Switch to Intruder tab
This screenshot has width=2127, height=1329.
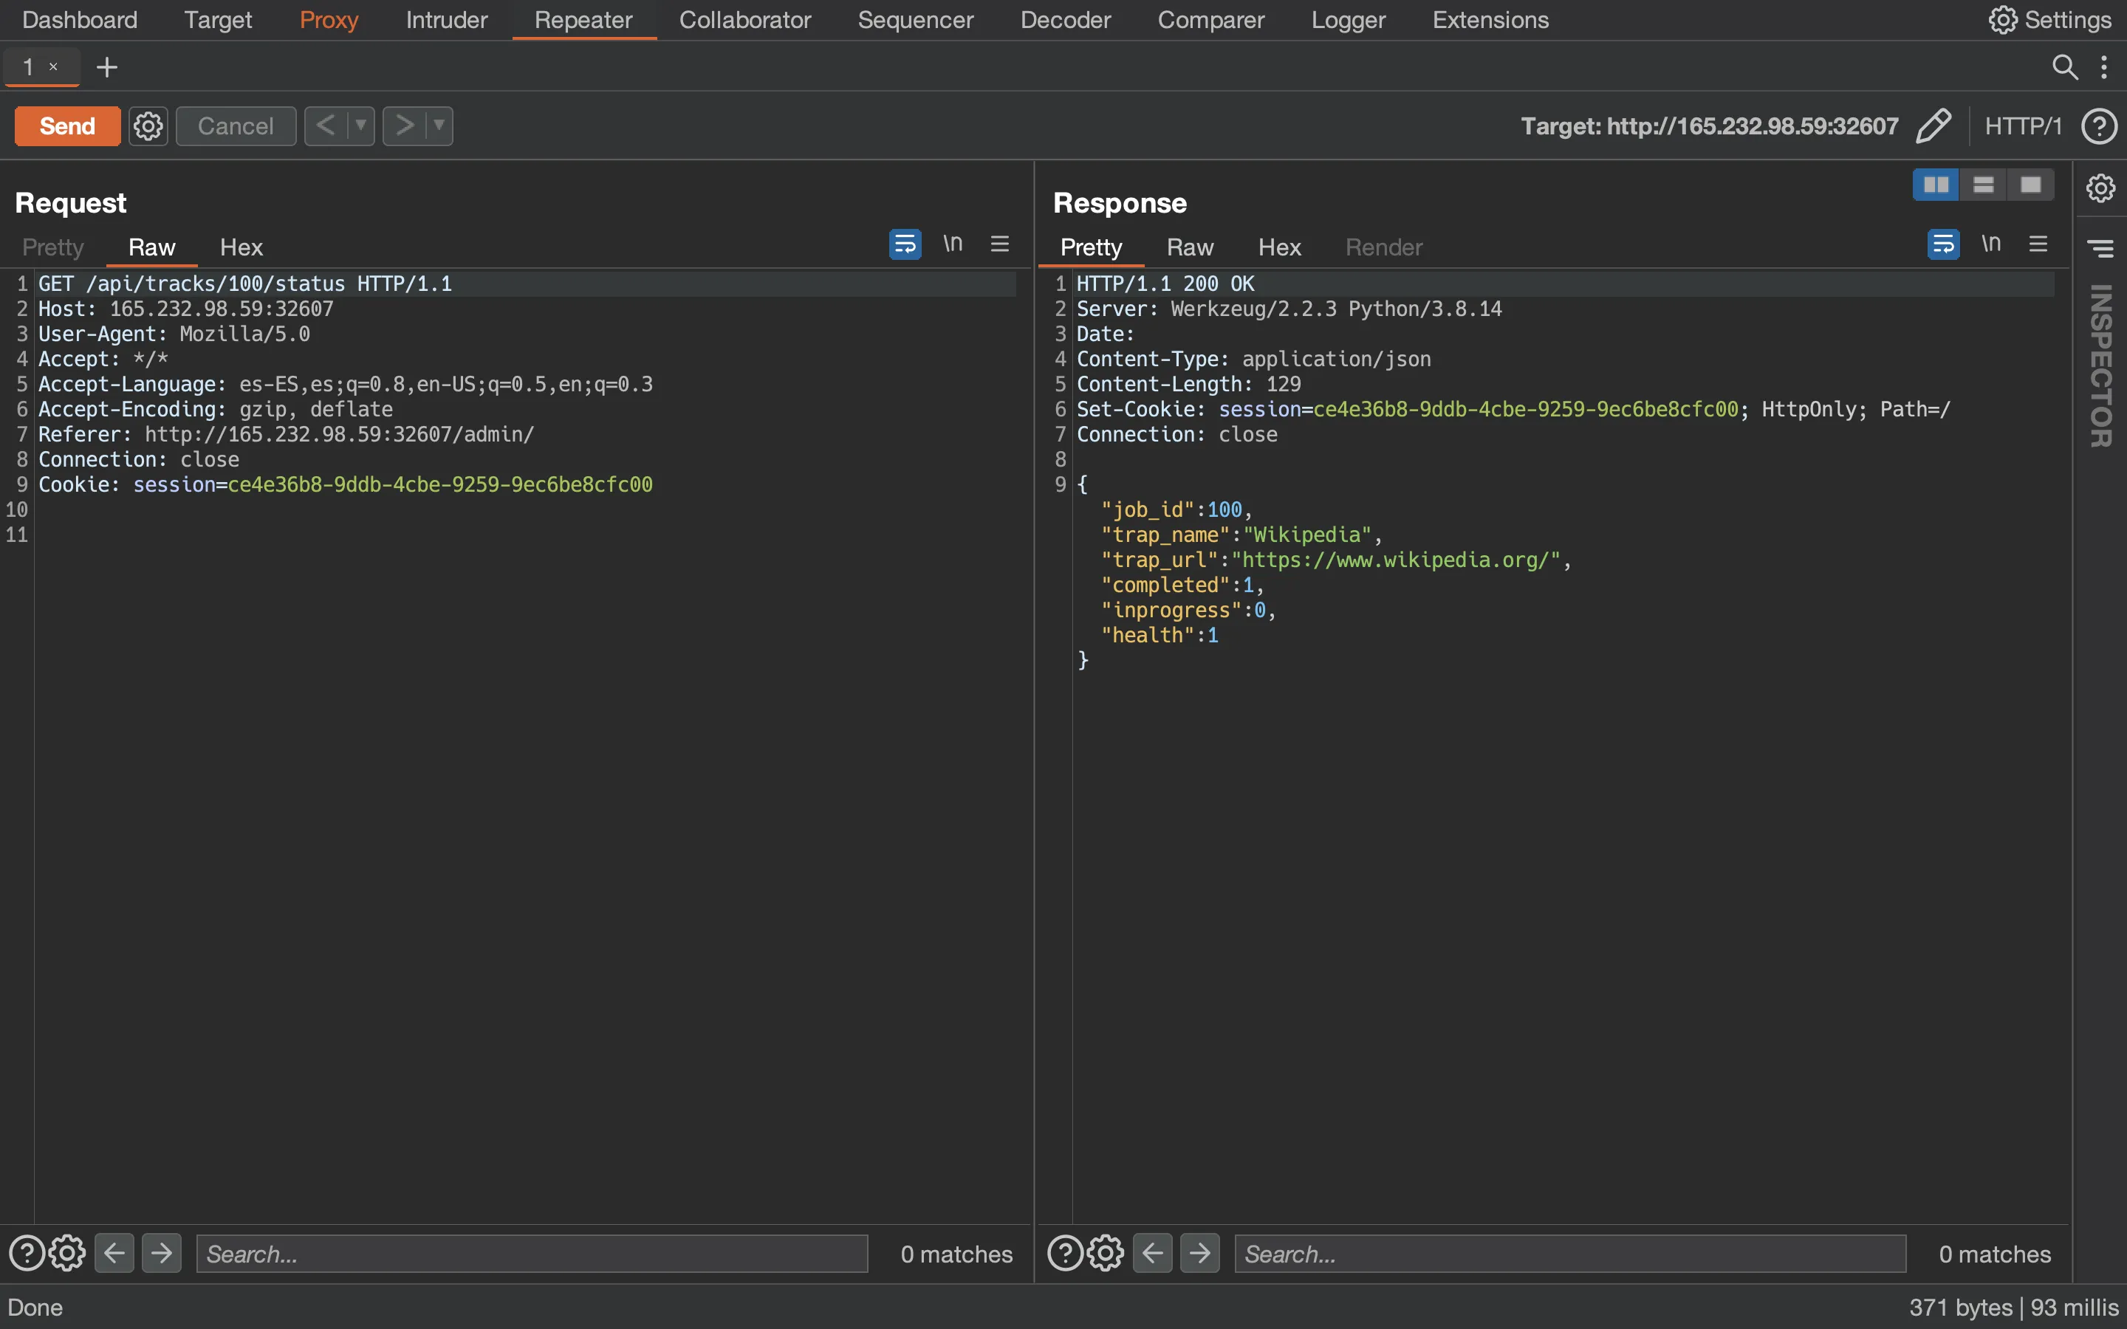[447, 18]
